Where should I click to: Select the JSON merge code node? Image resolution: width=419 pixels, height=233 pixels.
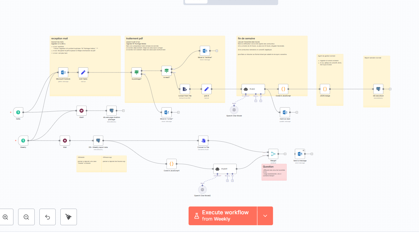[325, 89]
